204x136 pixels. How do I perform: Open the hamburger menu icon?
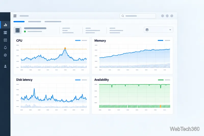15,16
